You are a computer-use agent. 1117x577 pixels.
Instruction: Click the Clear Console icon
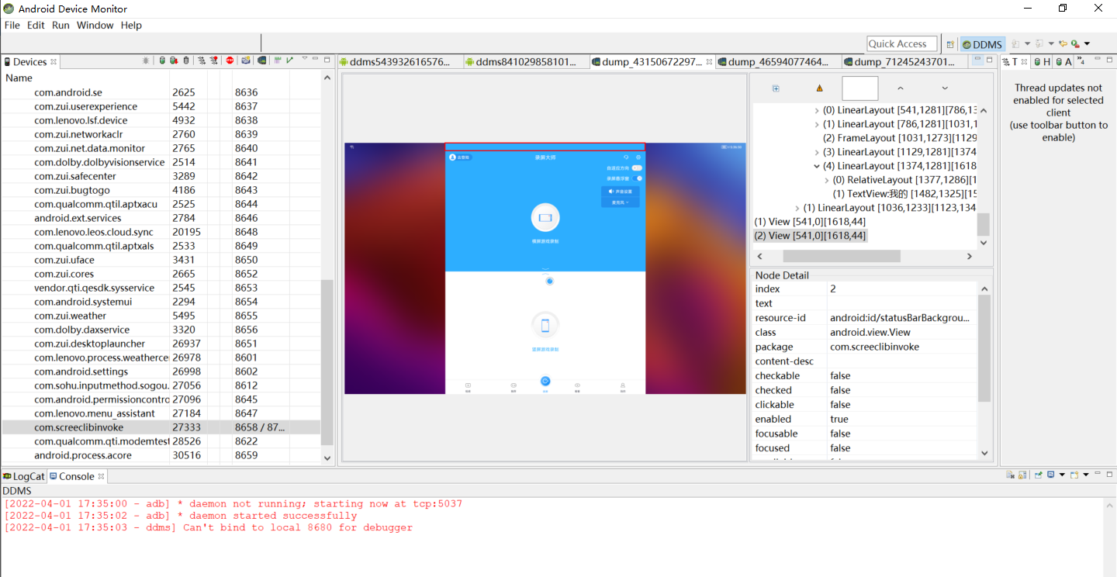[1011, 475]
